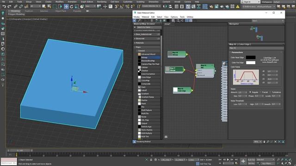Activate the Select and Scale tool
296x166 pixels.
[77, 6]
